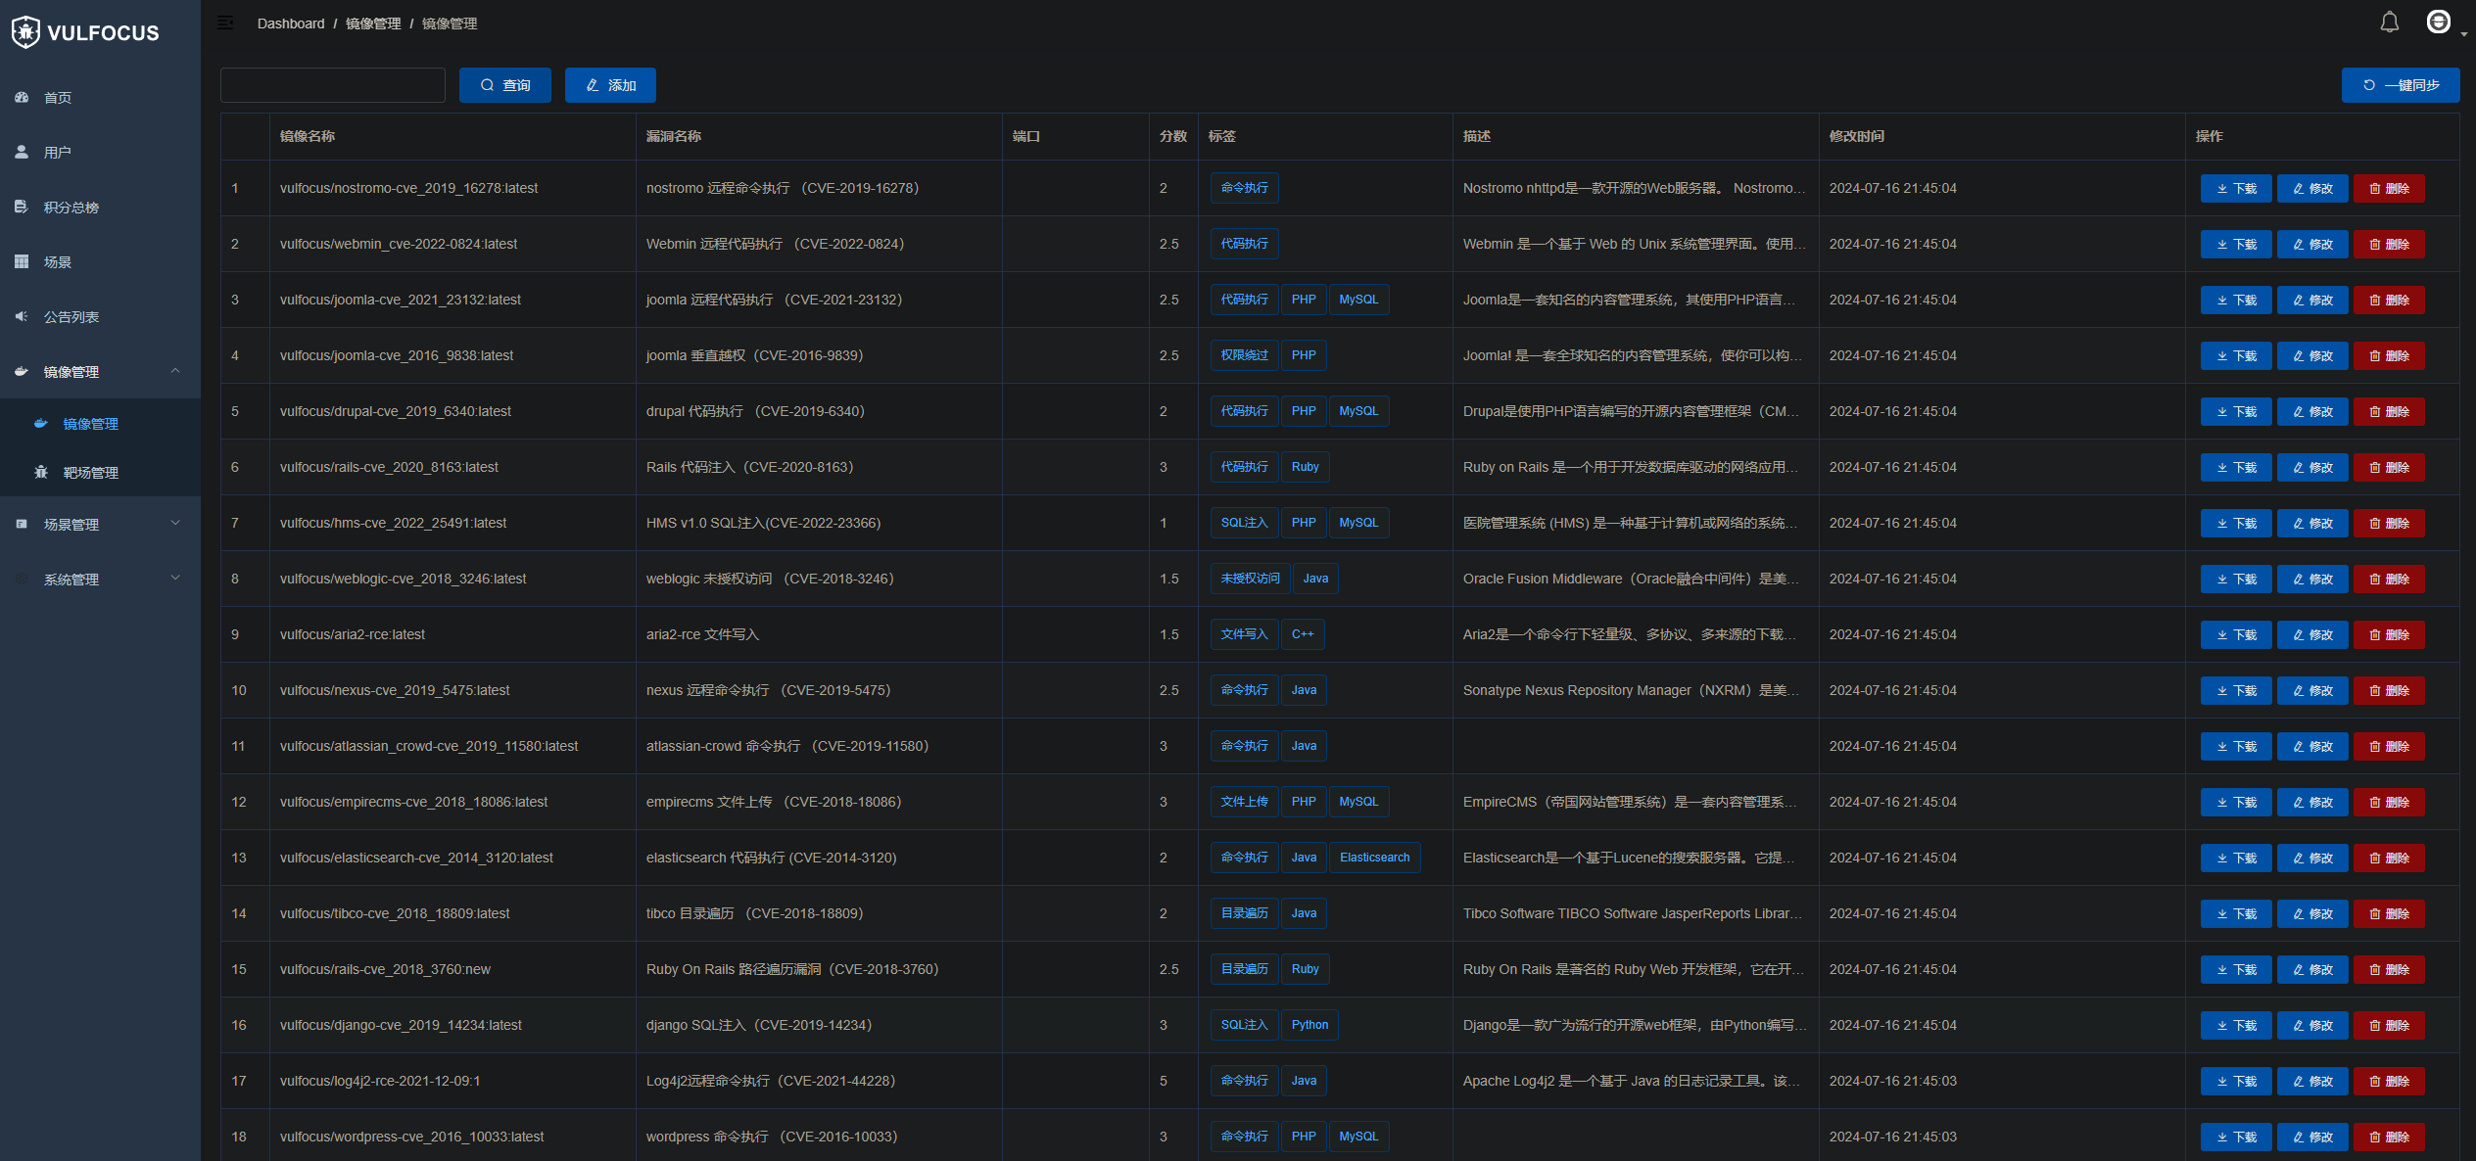This screenshot has width=2476, height=1161.
Task: Select 镜像管理 submenu item
Action: (x=90, y=424)
